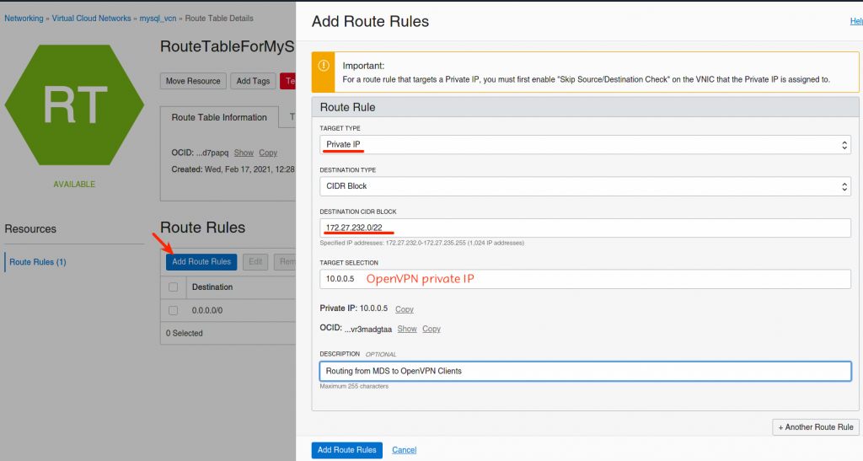Toggle the select-all checkbox in table header
This screenshot has height=461, width=863.
[x=174, y=287]
